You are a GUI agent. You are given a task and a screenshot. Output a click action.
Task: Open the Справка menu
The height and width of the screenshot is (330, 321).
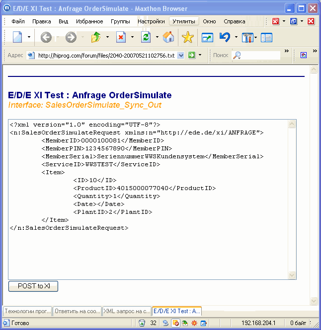(x=235, y=21)
